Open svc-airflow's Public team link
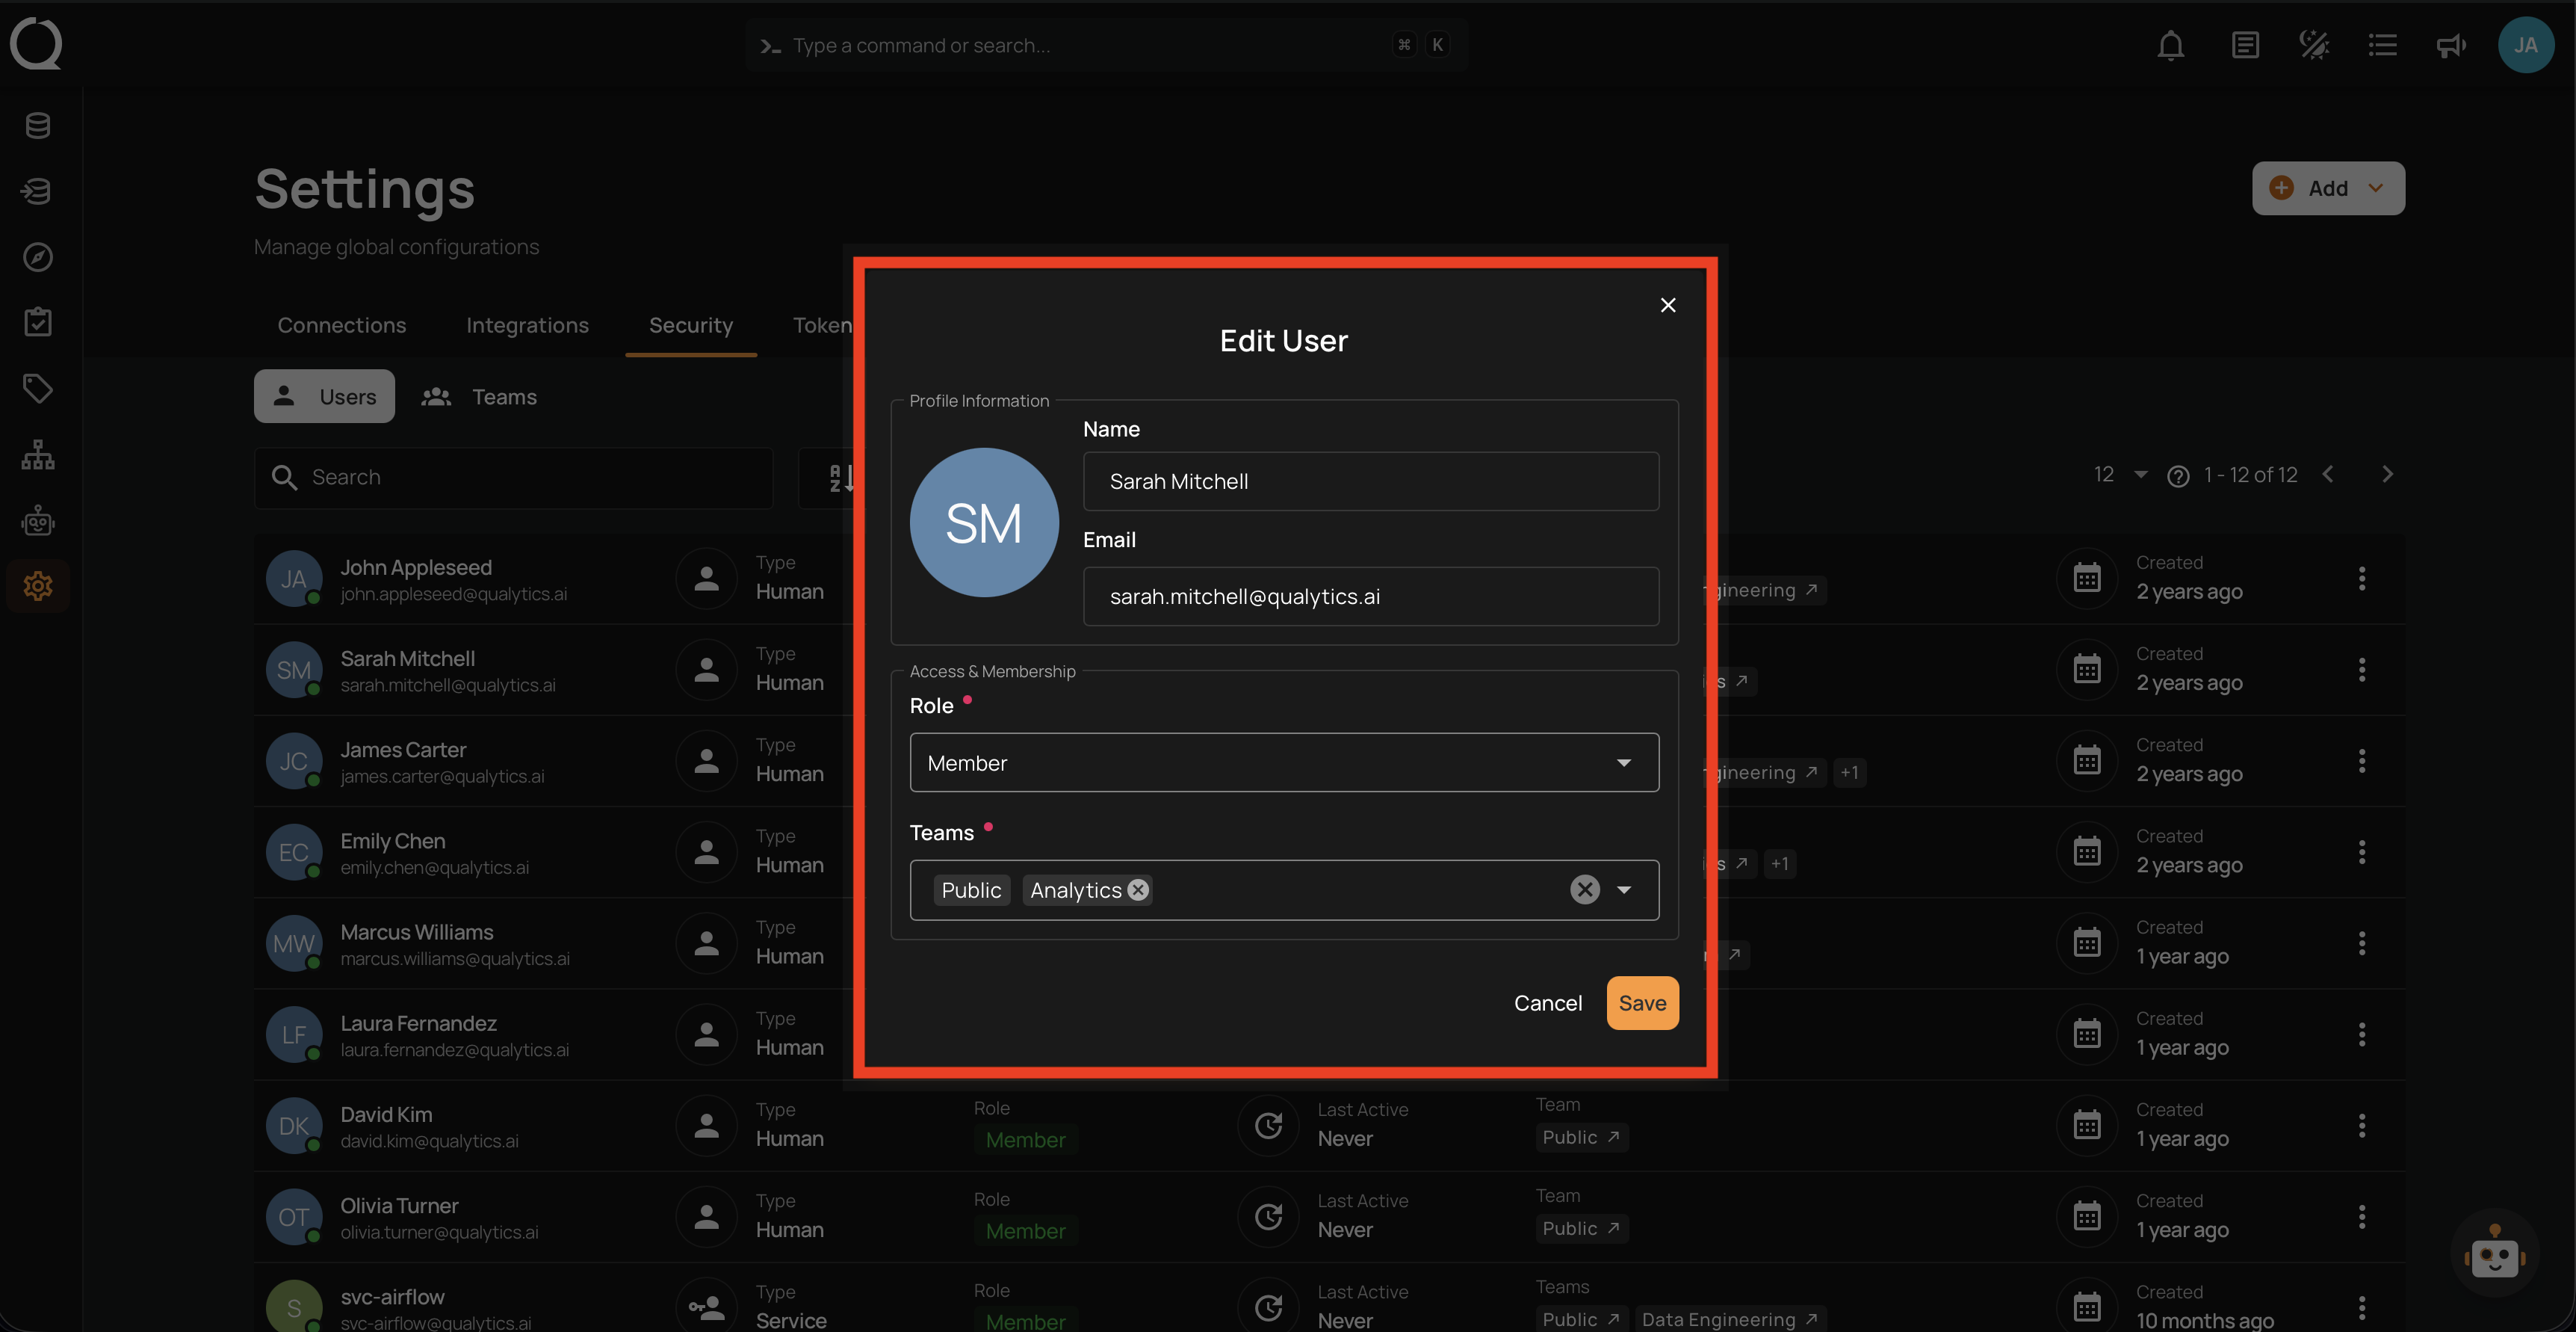The image size is (2576, 1332). 1581,1319
